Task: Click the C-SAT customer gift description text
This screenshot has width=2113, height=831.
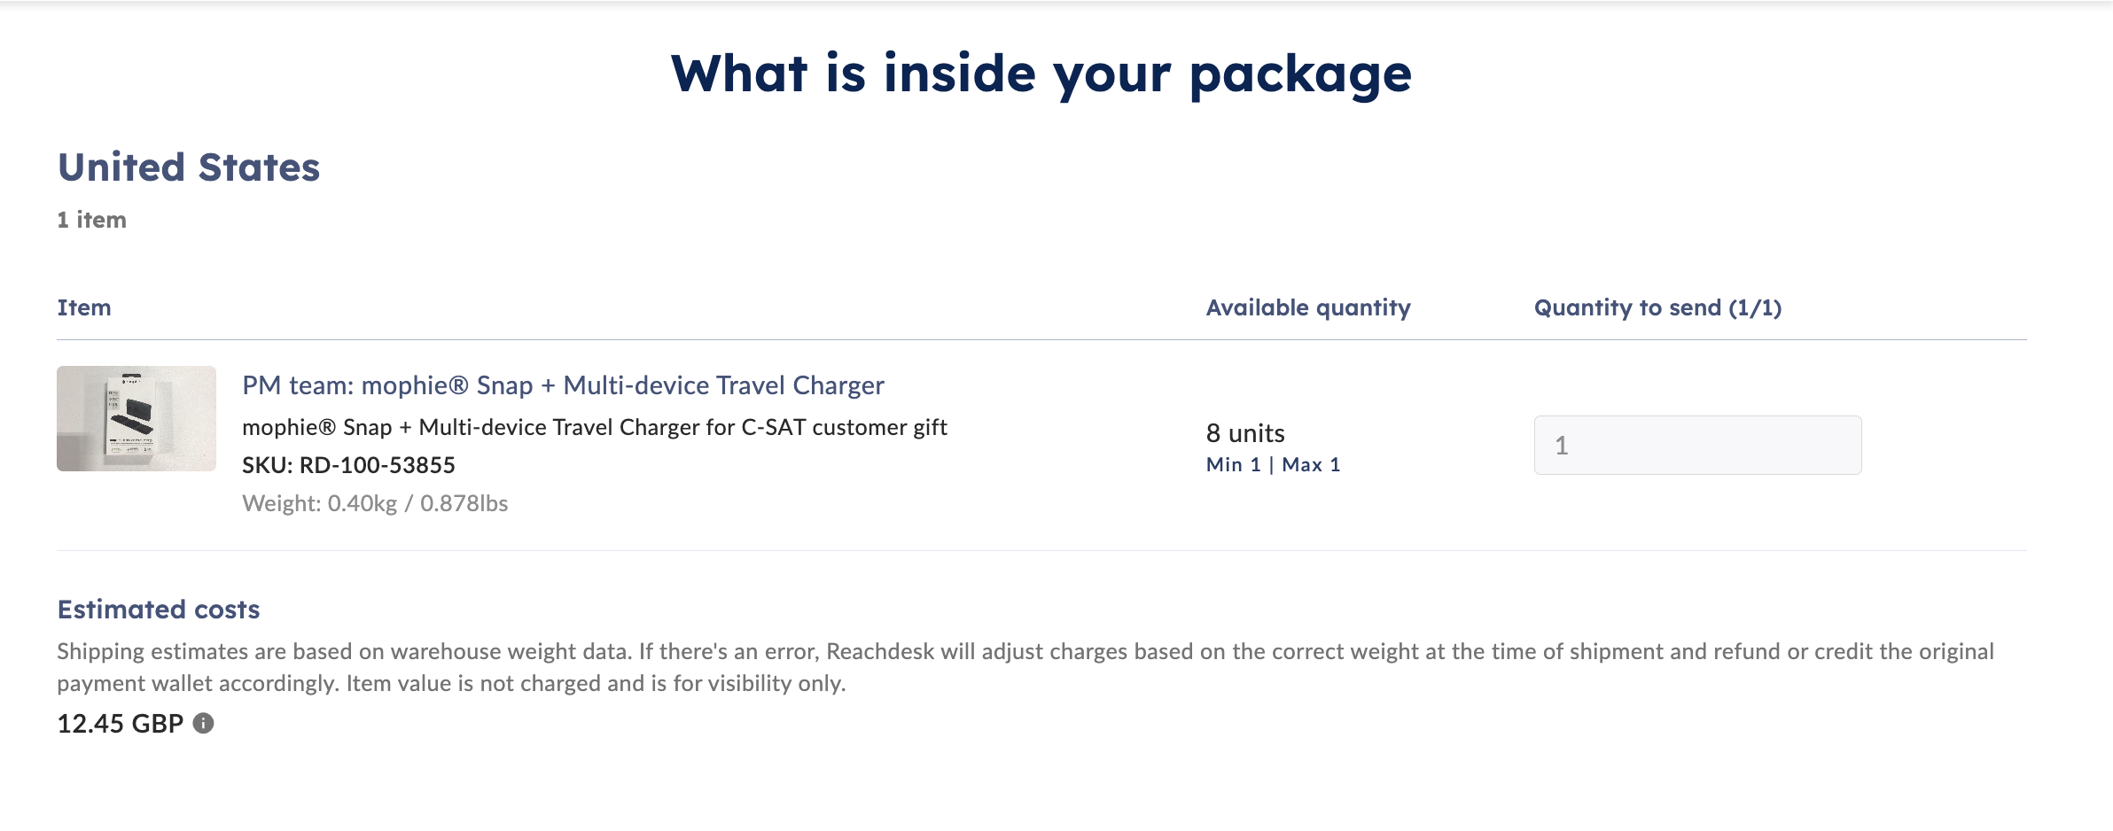Action: pos(595,427)
